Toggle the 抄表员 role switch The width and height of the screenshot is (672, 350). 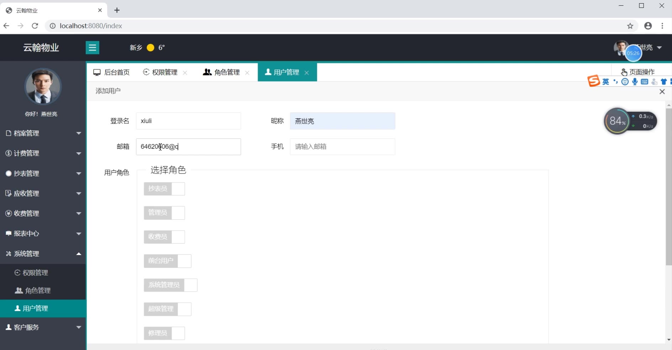click(x=164, y=189)
